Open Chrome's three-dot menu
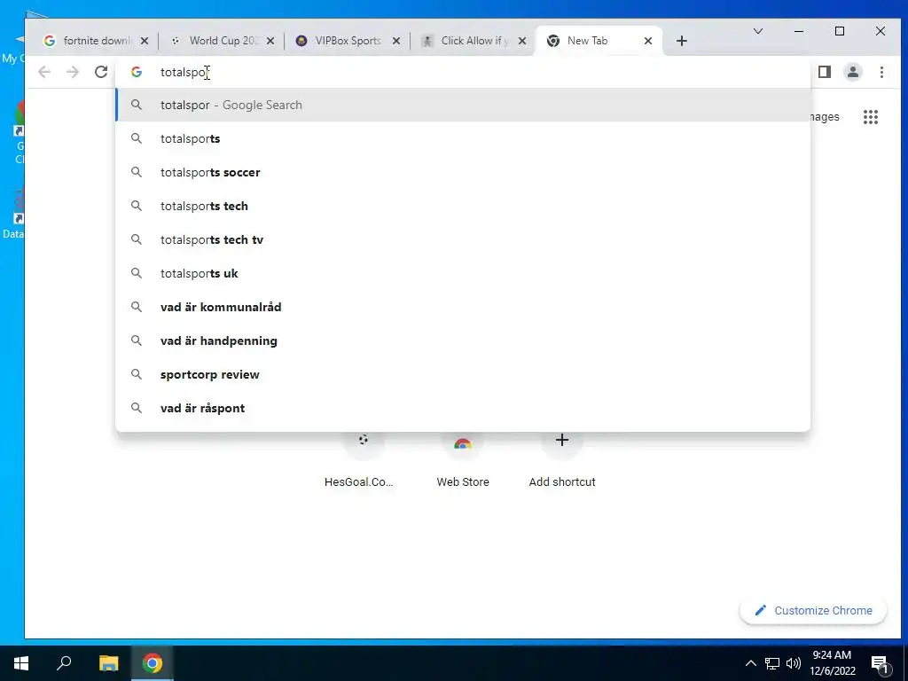Screen dimensions: 908x681 (x=881, y=72)
